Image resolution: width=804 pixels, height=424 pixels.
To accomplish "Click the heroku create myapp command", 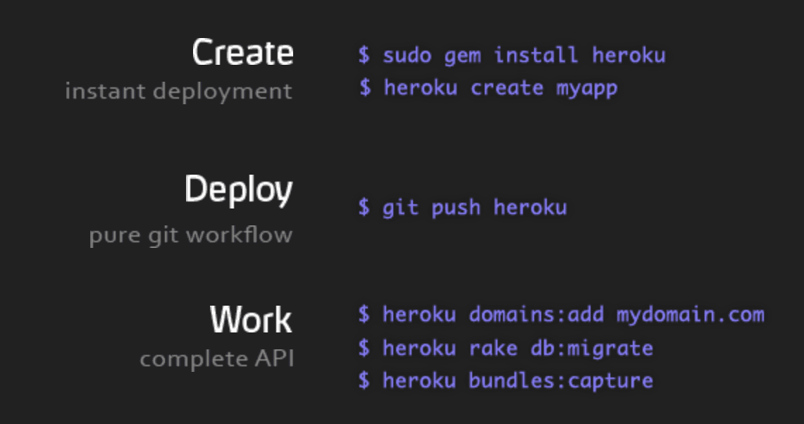I will coord(489,87).
